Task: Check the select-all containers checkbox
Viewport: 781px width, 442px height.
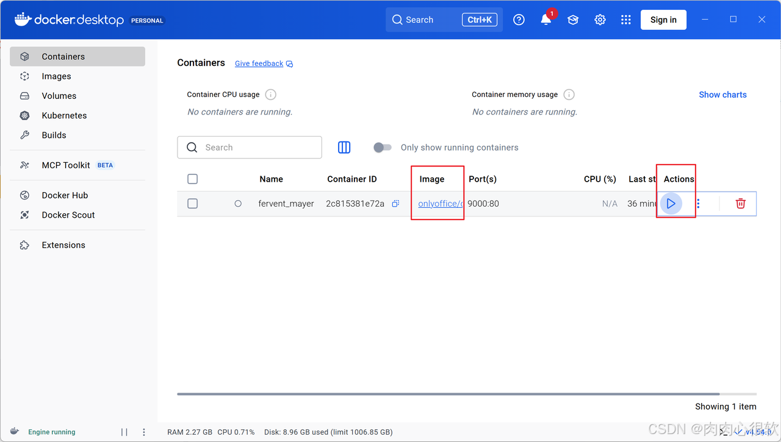Action: [x=193, y=179]
